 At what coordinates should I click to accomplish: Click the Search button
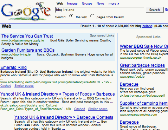155,10
